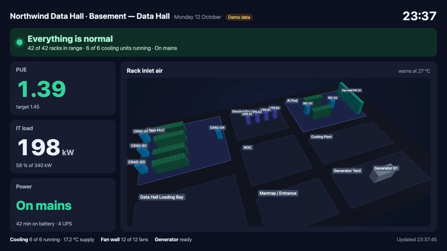
Task: Select the UPS A2 label
Action: point(256,112)
